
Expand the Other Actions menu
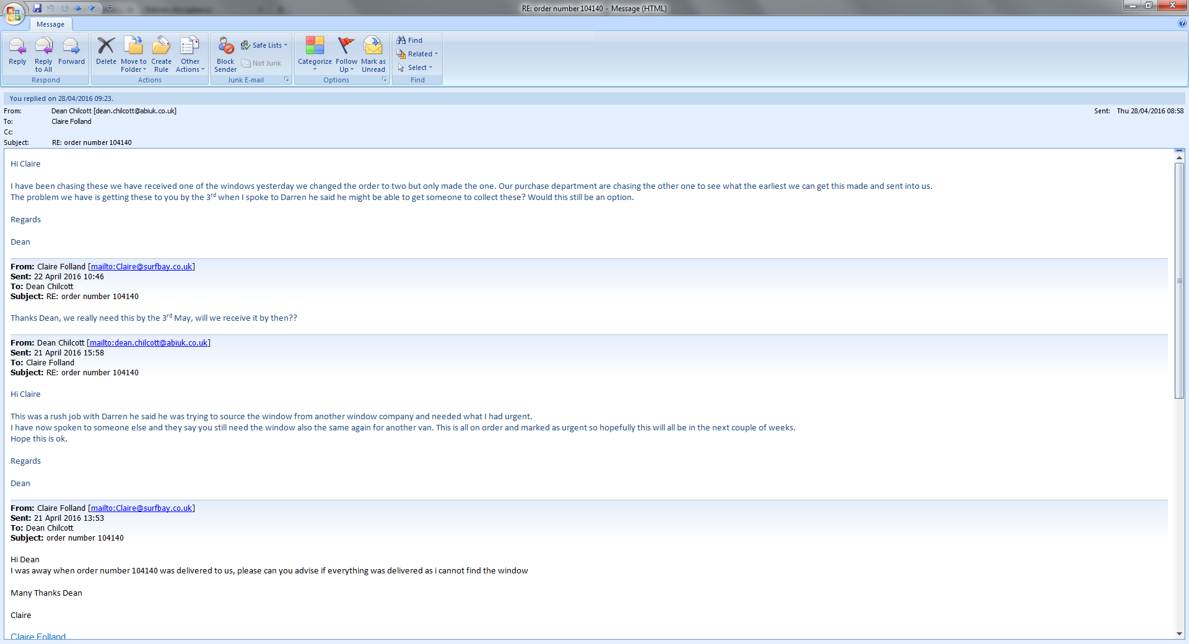tap(190, 54)
